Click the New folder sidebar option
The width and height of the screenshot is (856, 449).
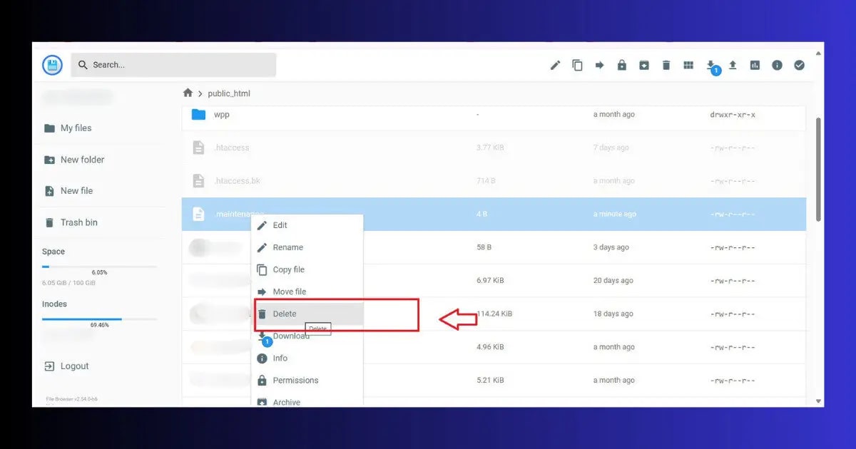coord(82,159)
